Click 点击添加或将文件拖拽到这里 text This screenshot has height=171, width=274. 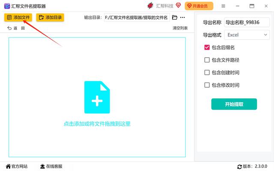click(x=97, y=124)
